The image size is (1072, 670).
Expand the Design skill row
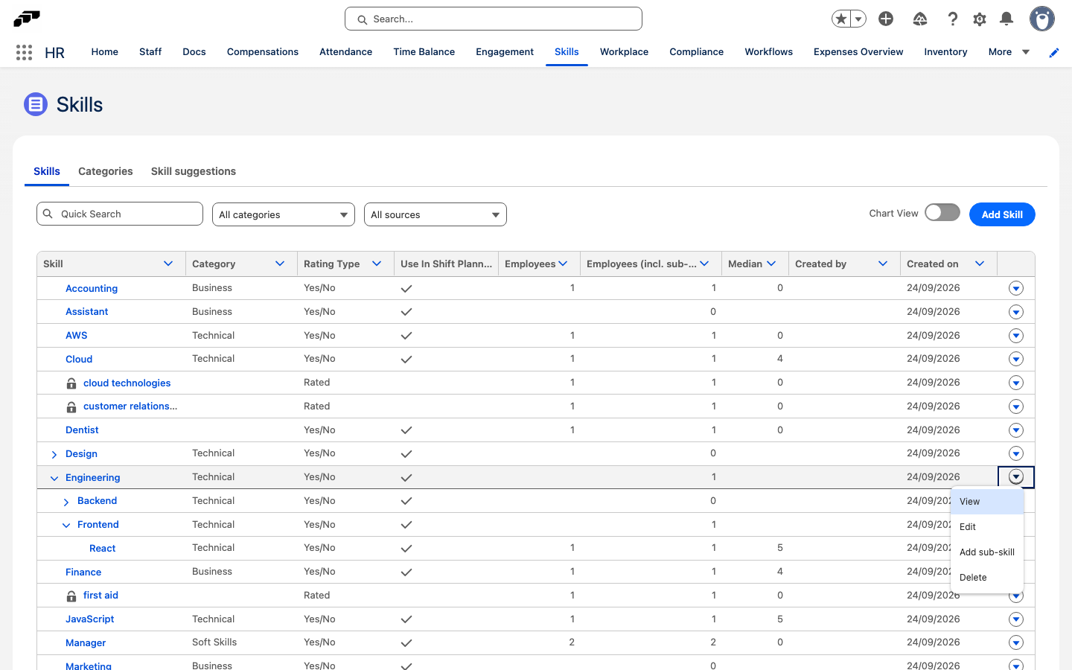pyautogui.click(x=54, y=454)
